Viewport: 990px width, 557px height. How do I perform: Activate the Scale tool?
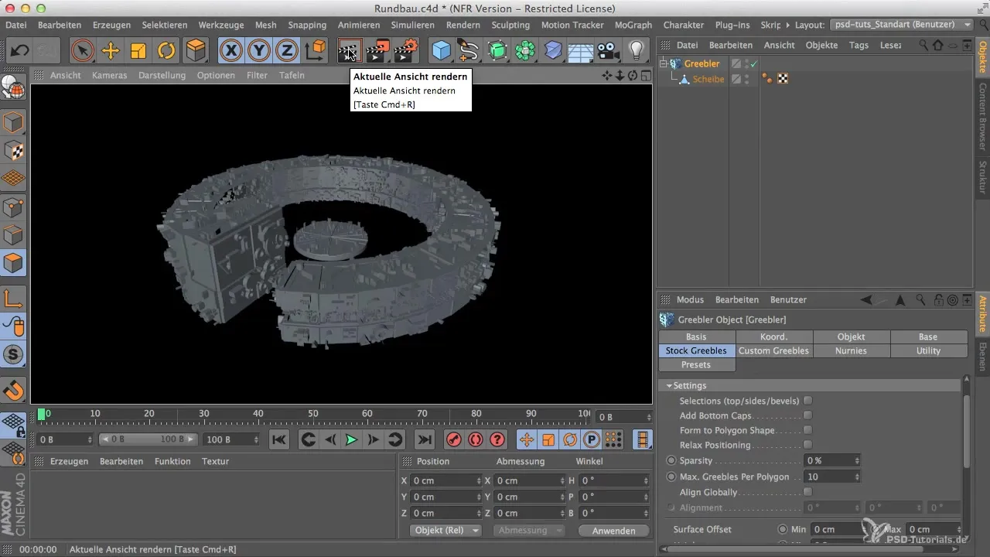pos(138,51)
